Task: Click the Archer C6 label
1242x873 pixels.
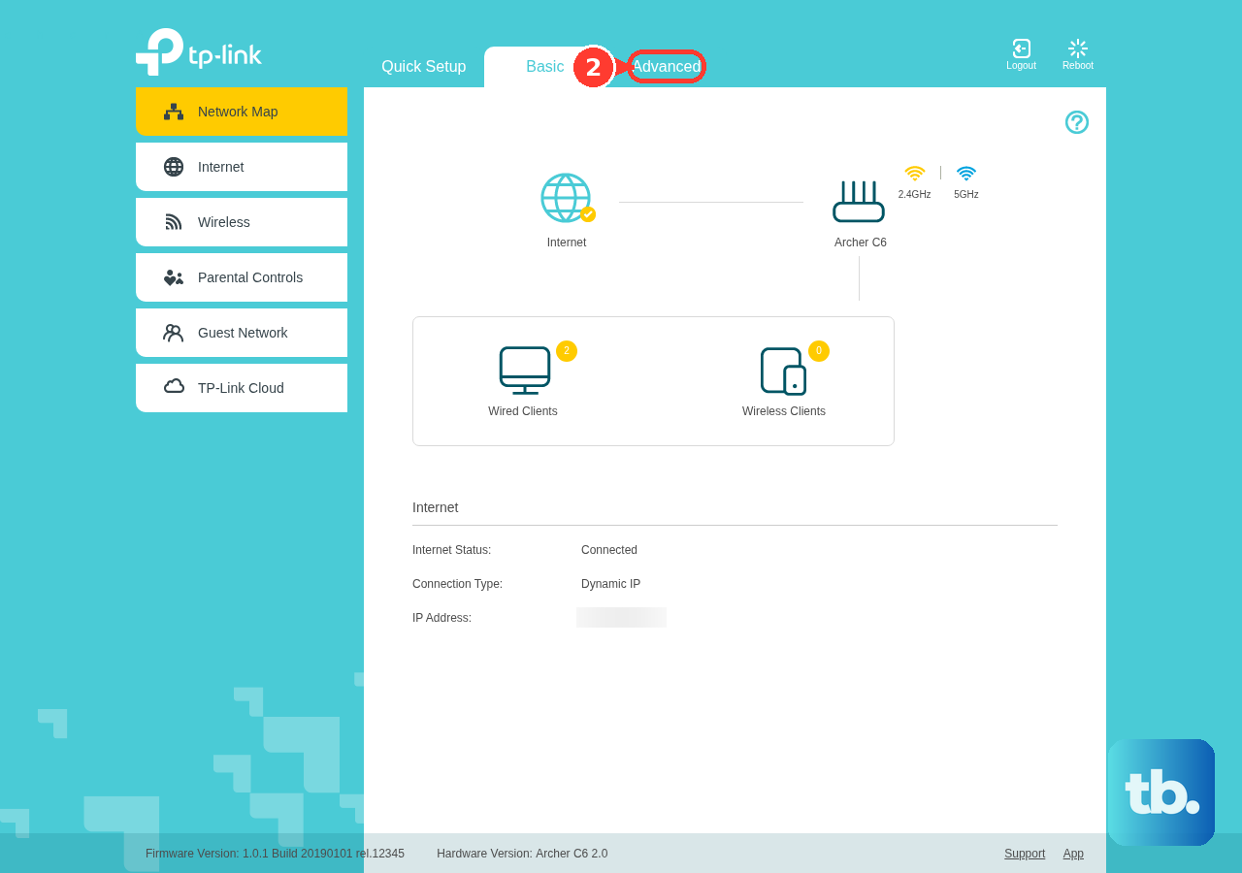Action: point(861,242)
